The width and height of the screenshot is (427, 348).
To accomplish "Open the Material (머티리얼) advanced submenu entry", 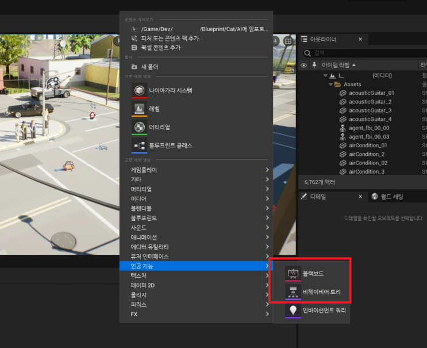I will [x=196, y=189].
